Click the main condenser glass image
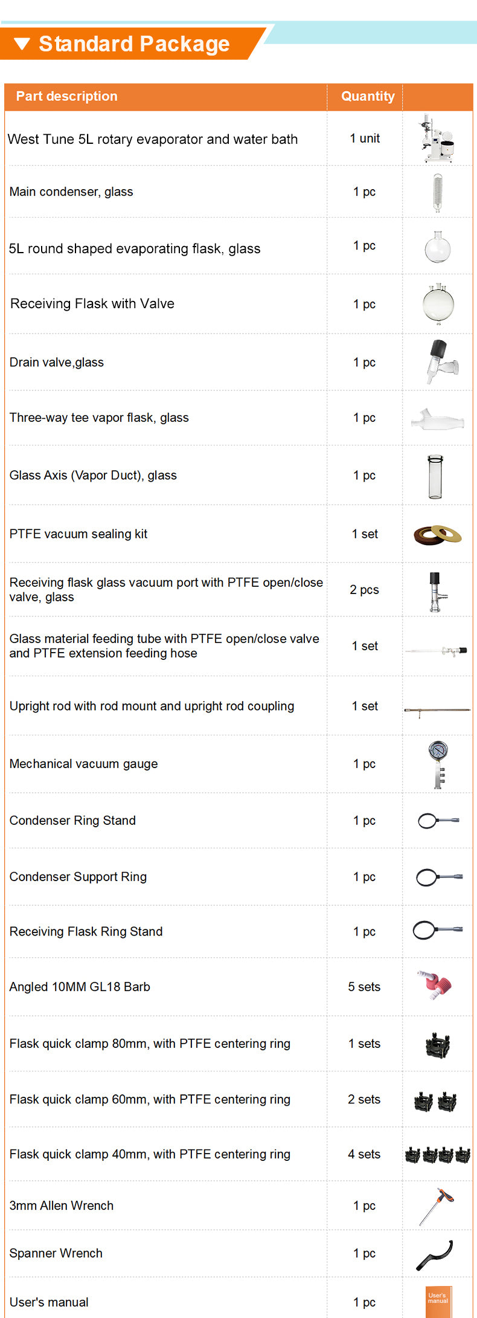Screen dimensions: 477x1318 tap(437, 192)
